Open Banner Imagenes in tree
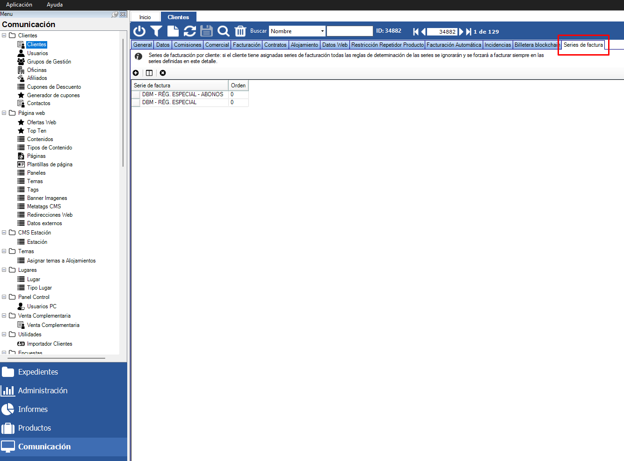The height and width of the screenshot is (461, 624). click(47, 198)
